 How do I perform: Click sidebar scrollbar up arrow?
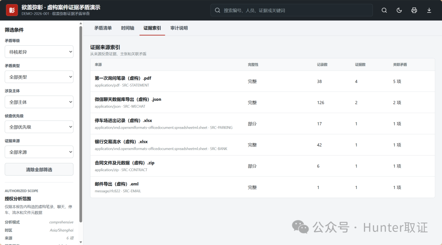click(81, 23)
